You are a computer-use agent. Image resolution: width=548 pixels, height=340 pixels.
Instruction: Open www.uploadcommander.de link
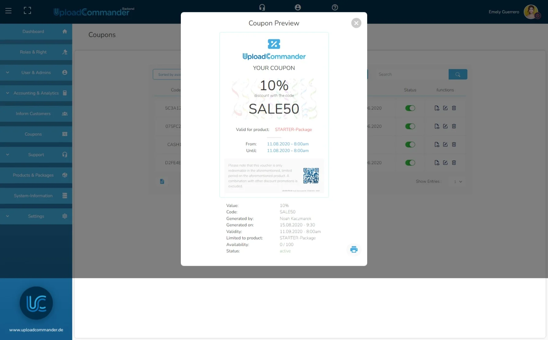pyautogui.click(x=36, y=330)
